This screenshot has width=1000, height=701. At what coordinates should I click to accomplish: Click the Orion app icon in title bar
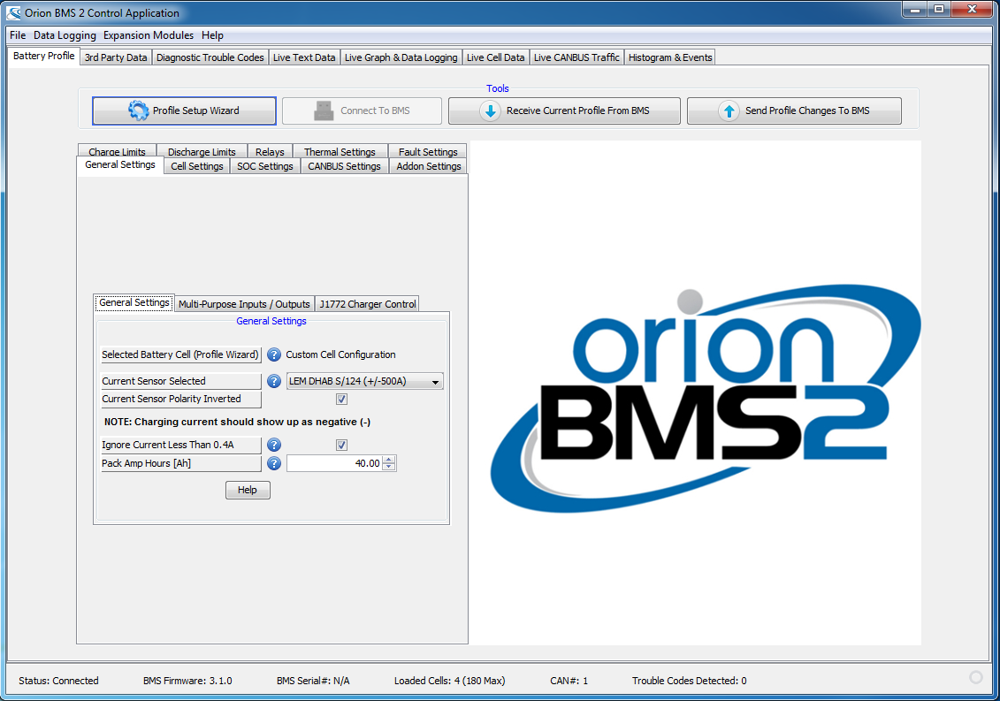click(13, 12)
